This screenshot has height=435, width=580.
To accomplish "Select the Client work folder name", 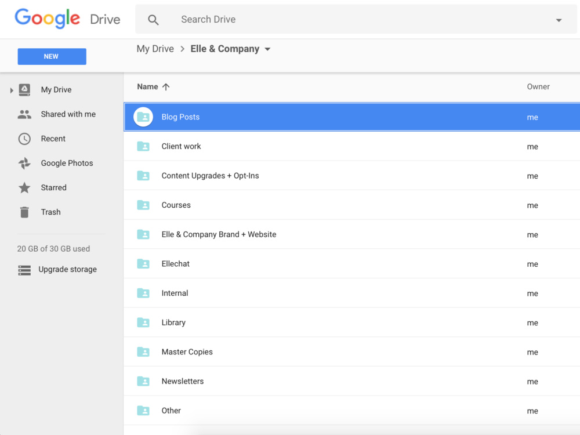I will coord(181,146).
